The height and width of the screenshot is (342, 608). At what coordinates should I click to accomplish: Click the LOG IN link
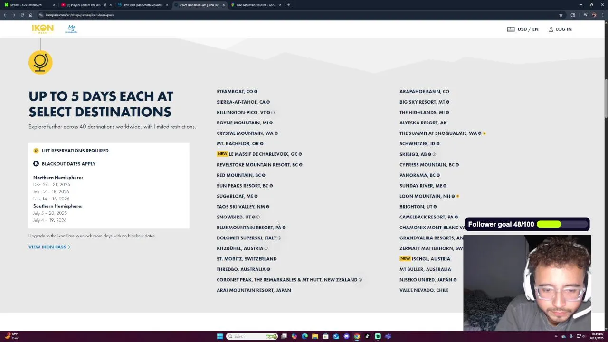click(x=563, y=29)
